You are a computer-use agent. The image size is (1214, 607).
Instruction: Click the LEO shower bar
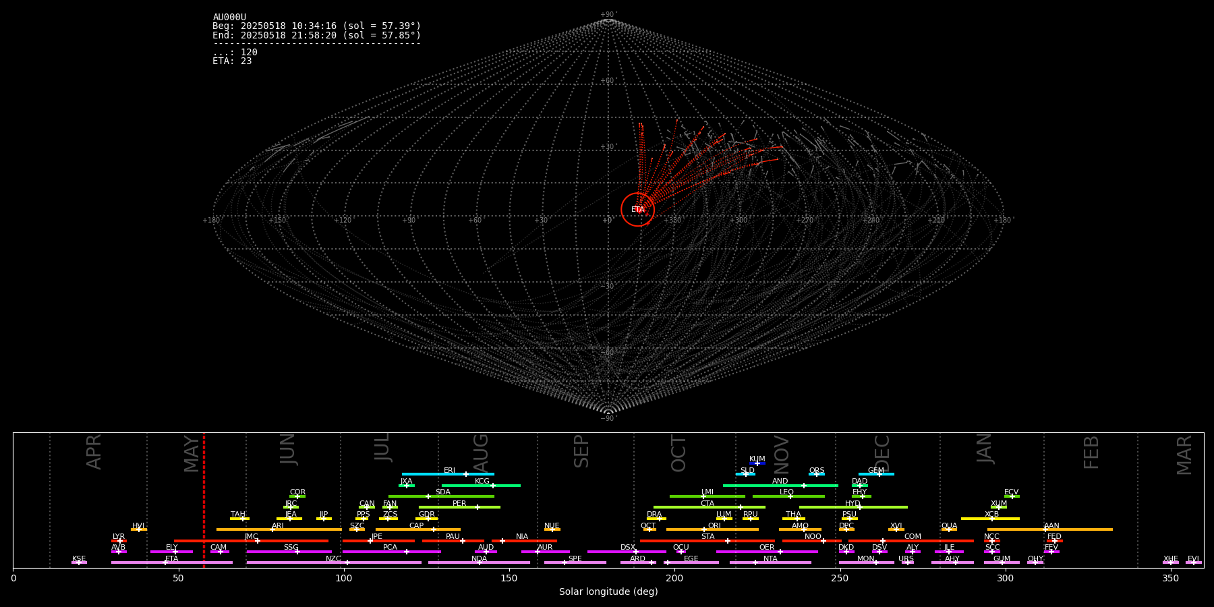788,496
